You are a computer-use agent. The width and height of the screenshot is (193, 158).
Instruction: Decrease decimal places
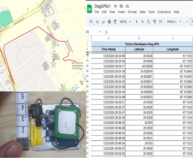click(x=148, y=22)
